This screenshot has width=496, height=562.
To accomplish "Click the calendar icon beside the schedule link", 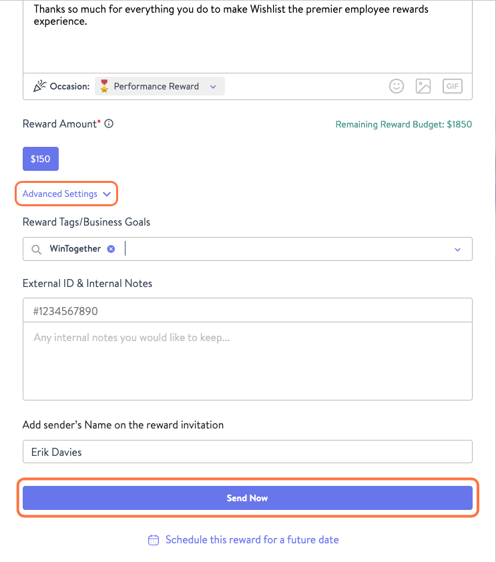I will tap(154, 539).
